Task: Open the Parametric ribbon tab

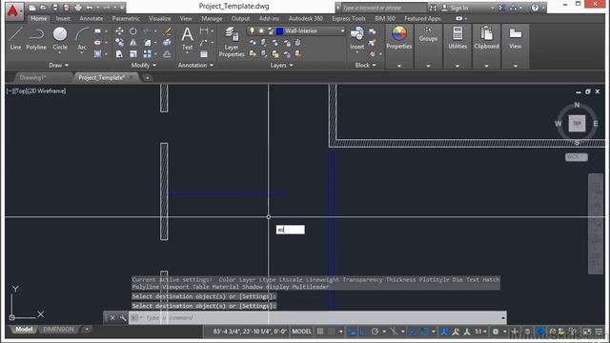Action: (x=126, y=18)
